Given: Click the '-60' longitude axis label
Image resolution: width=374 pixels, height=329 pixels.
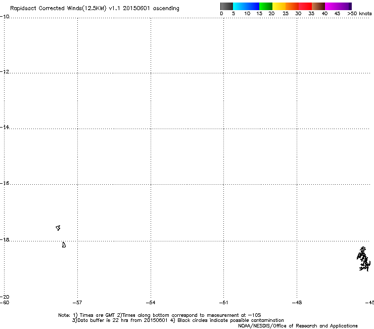Looking at the screenshot, I should pos(5,303).
